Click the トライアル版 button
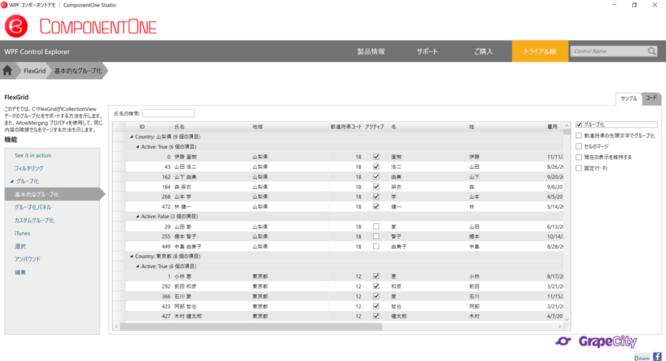Screen dimensions: 666x361 540,51
